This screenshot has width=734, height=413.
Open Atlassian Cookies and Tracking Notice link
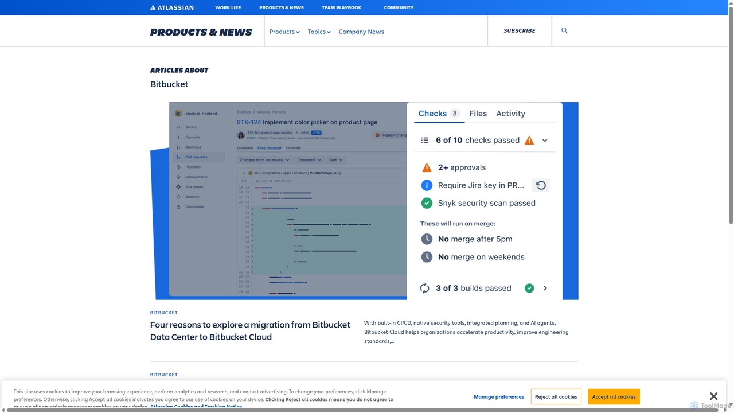tap(196, 407)
